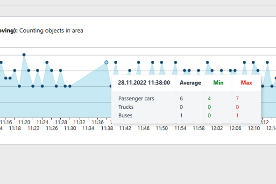Select the Trucks row label
This screenshot has height=184, width=276.
[x=126, y=107]
